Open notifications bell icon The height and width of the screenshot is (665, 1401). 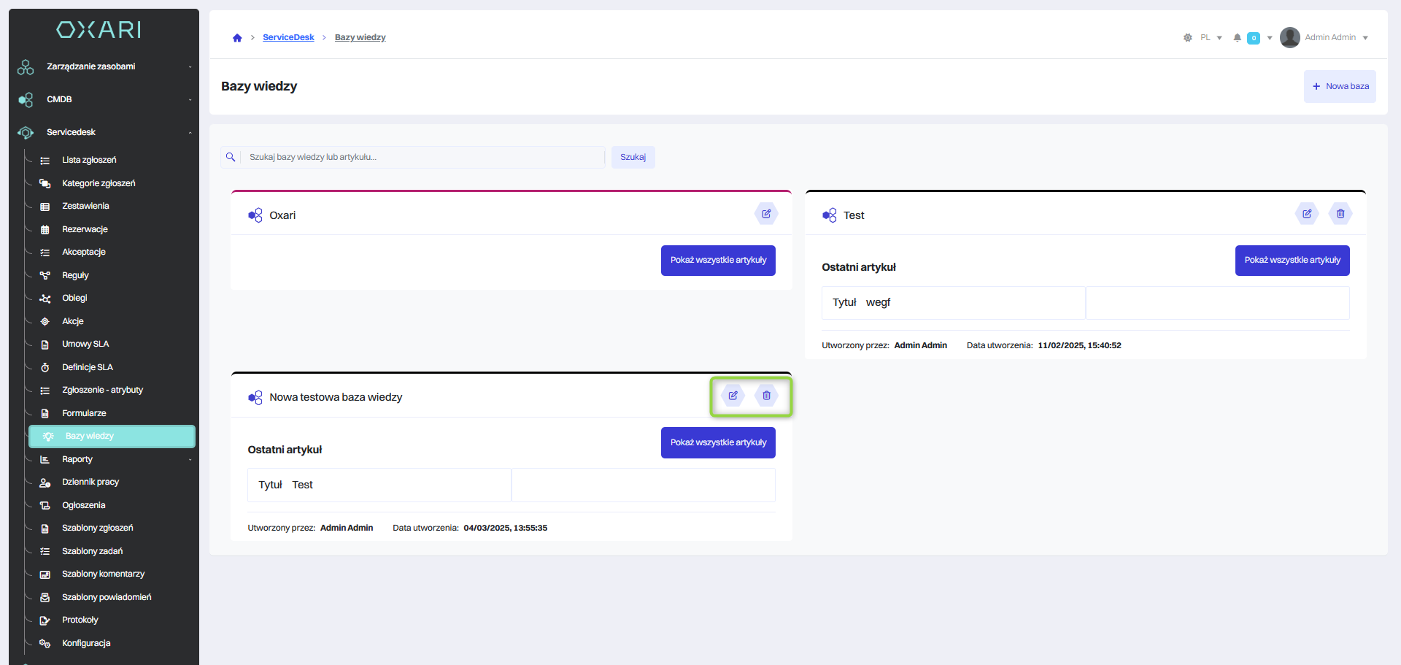[1237, 38]
